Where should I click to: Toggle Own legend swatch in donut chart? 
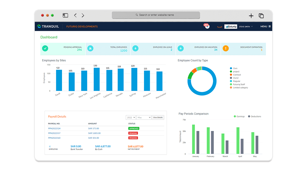point(231,68)
